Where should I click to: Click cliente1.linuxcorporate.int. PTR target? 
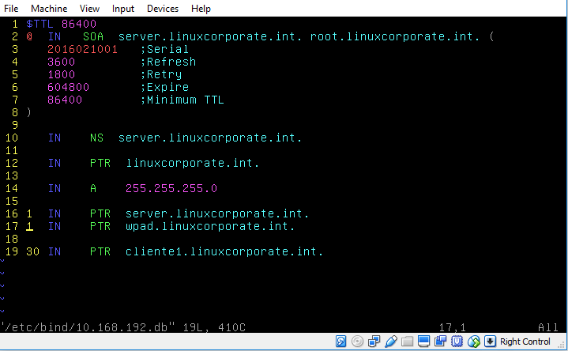point(224,251)
